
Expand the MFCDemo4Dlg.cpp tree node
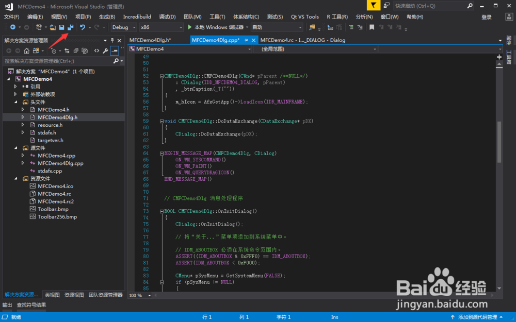(23, 163)
